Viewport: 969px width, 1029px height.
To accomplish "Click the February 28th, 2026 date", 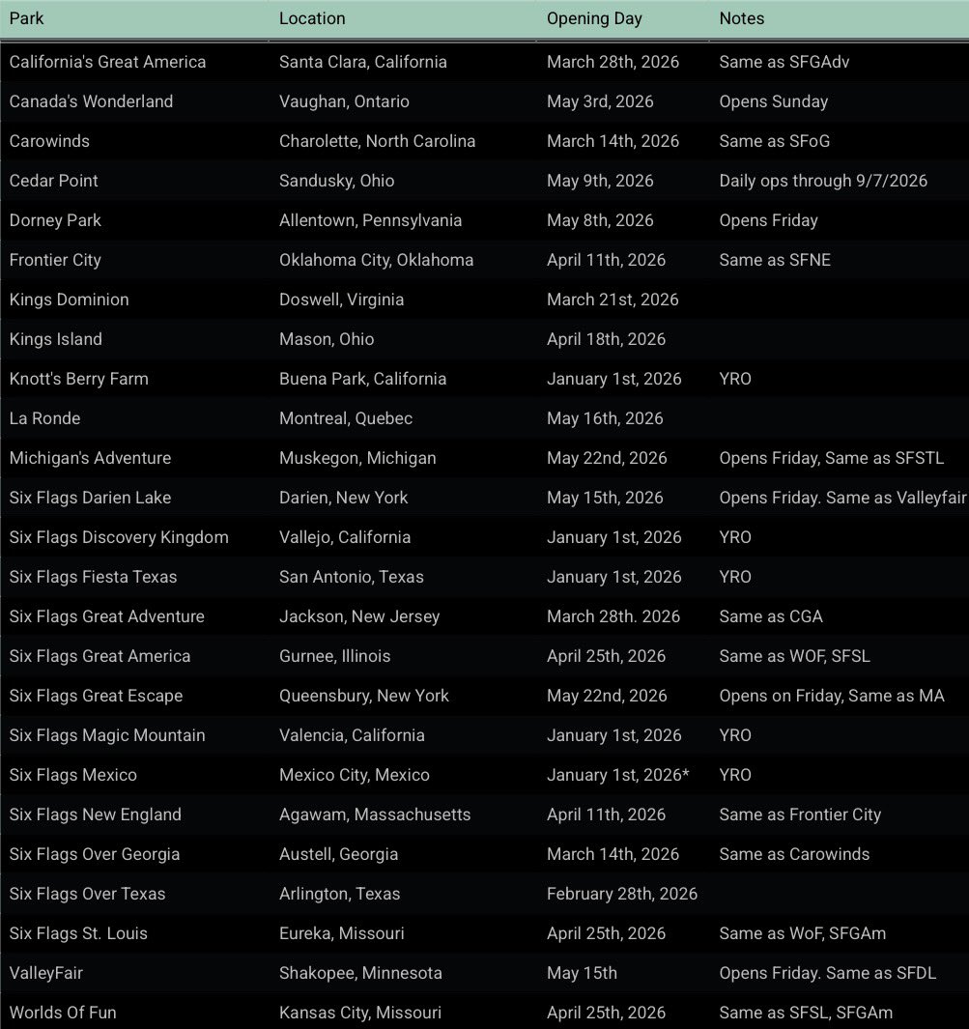I will tap(622, 893).
